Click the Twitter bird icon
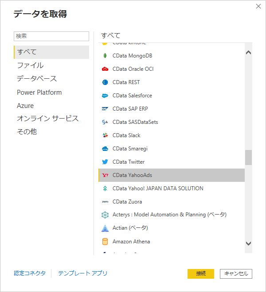The image size is (266, 292). tap(105, 161)
